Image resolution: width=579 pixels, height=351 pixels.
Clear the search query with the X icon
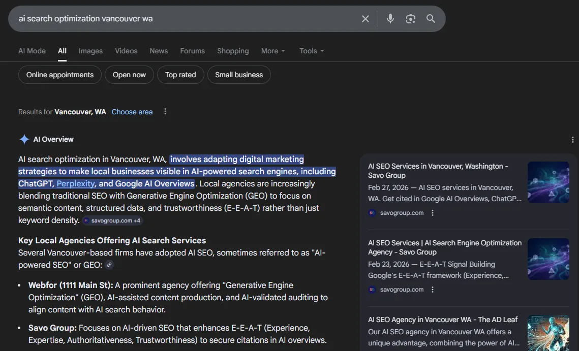(365, 18)
